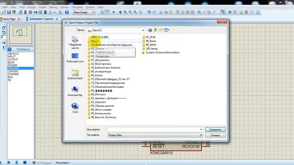Expand the file name combo box arrow
This screenshot has height=165, width=294.
pos(201,129)
